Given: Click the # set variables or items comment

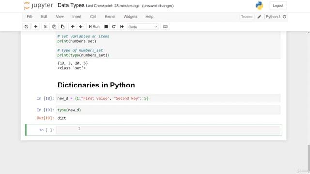Looking at the screenshot, I should pyautogui.click(x=83, y=36).
